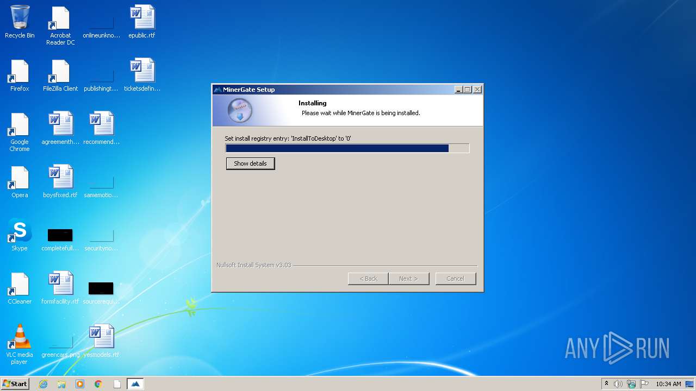Screen dimensions: 696x391
Task: Select the CCleaner desktop shortcut
Action: tap(20, 288)
